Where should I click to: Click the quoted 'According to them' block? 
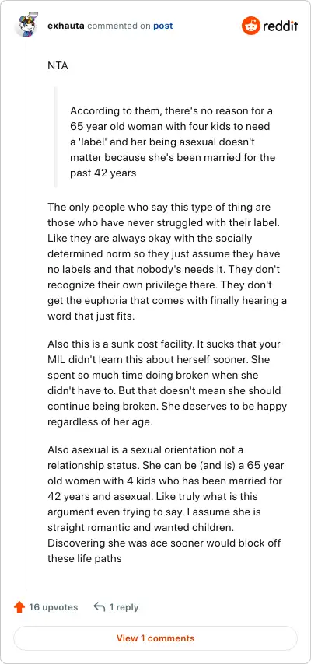(x=173, y=142)
